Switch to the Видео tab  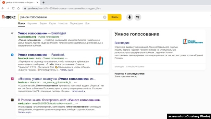click(43, 23)
